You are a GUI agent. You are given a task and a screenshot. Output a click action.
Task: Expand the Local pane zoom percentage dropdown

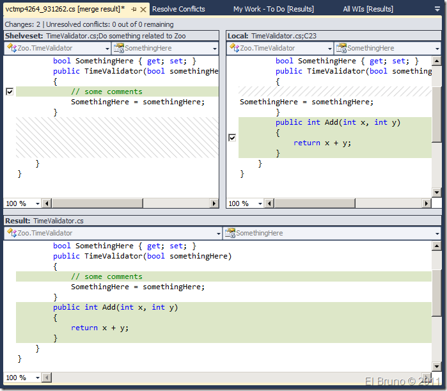(x=260, y=203)
